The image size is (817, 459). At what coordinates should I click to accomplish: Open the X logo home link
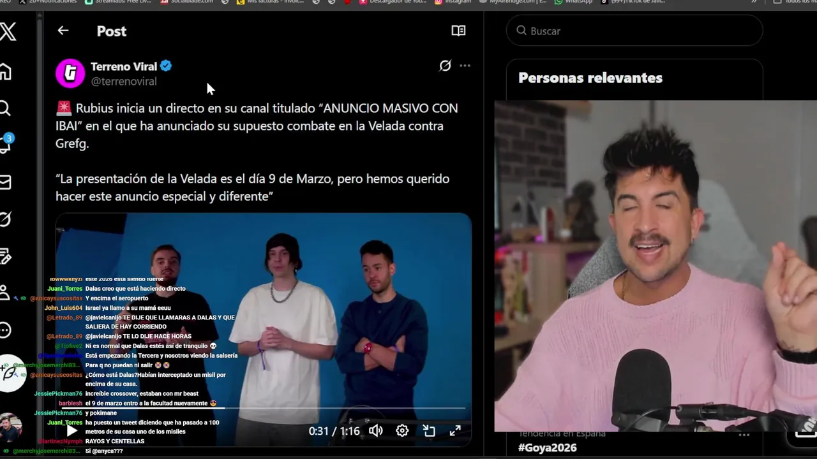pos(8,31)
